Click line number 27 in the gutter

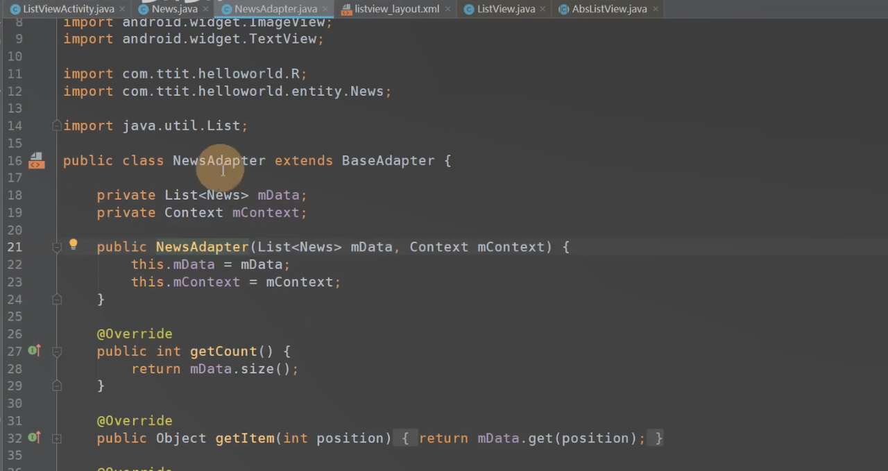[15, 351]
